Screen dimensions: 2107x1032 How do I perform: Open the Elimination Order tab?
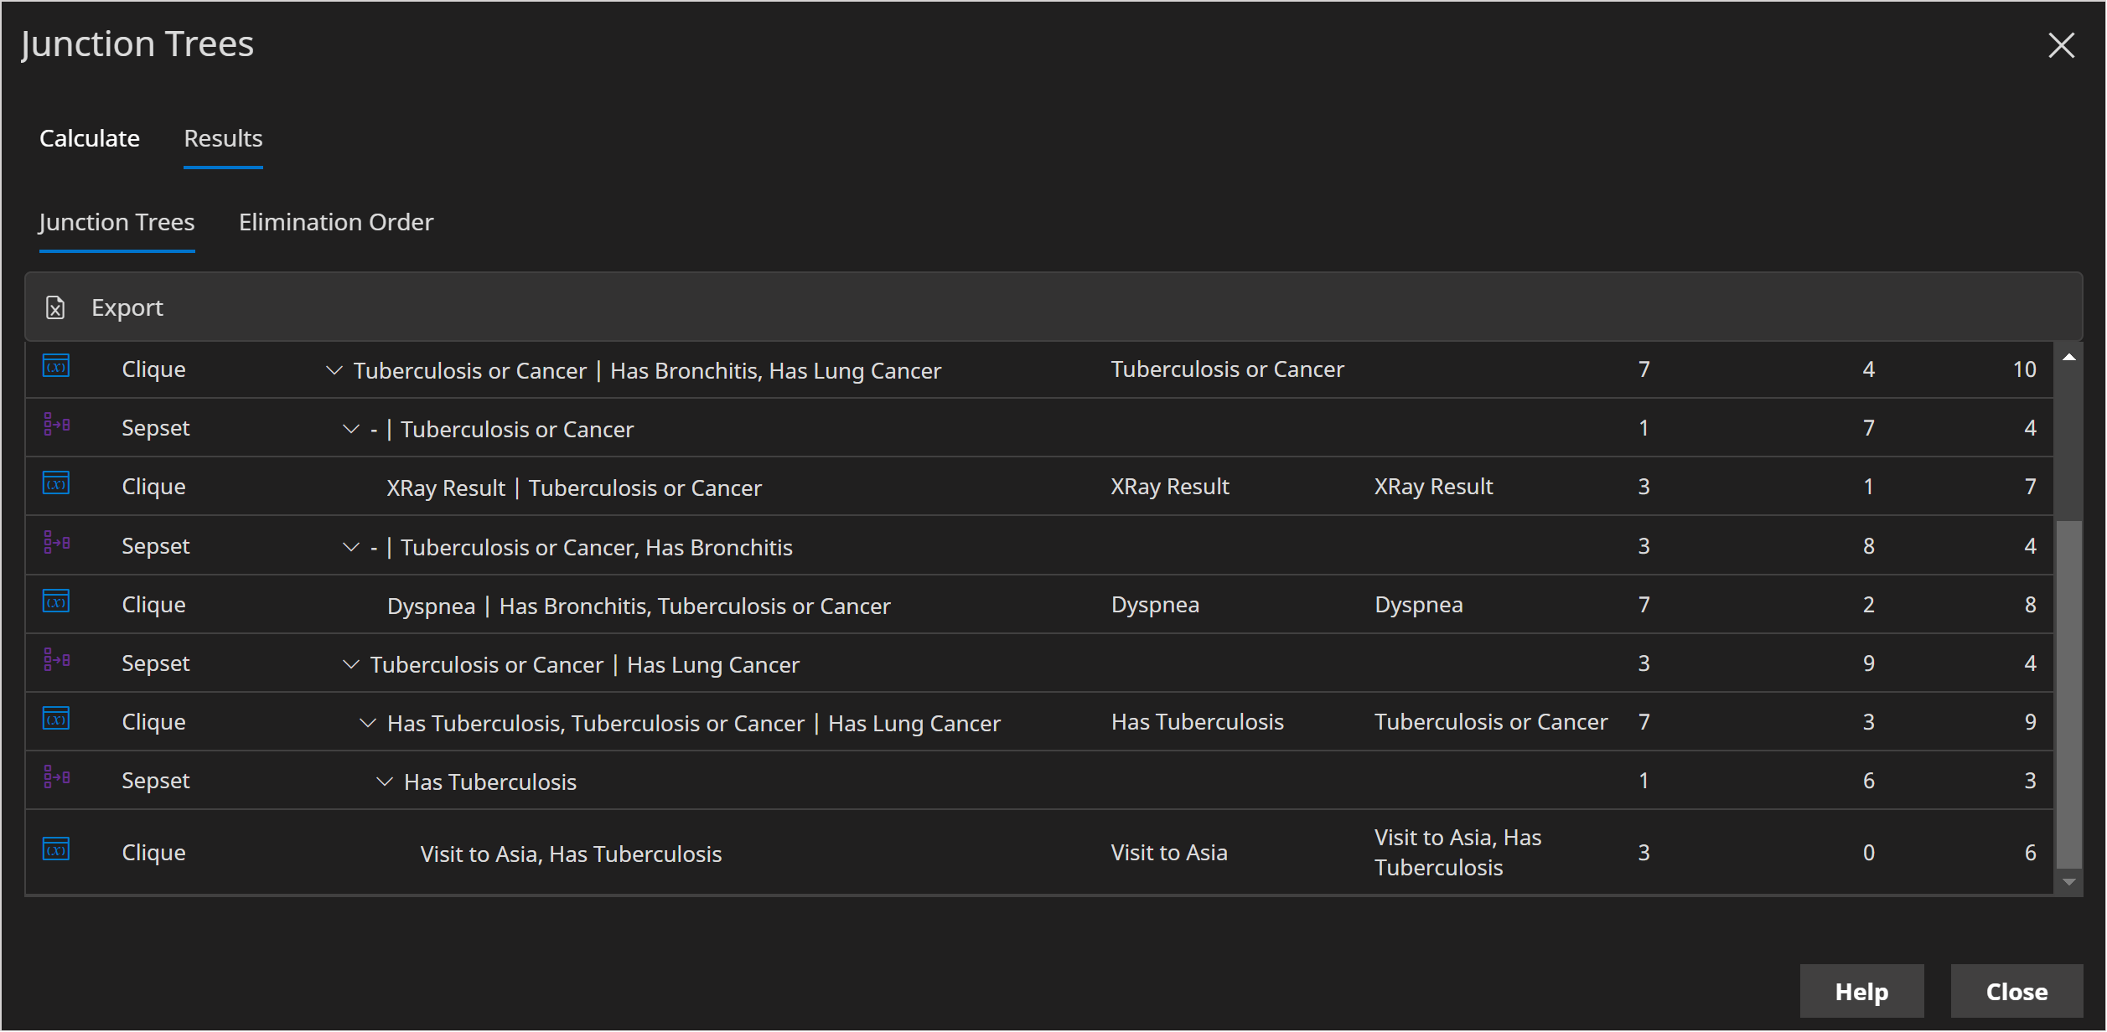[336, 222]
